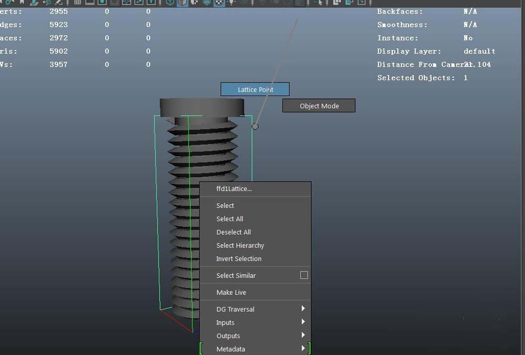
Task: Click the Display Layer value default
Action: click(479, 51)
